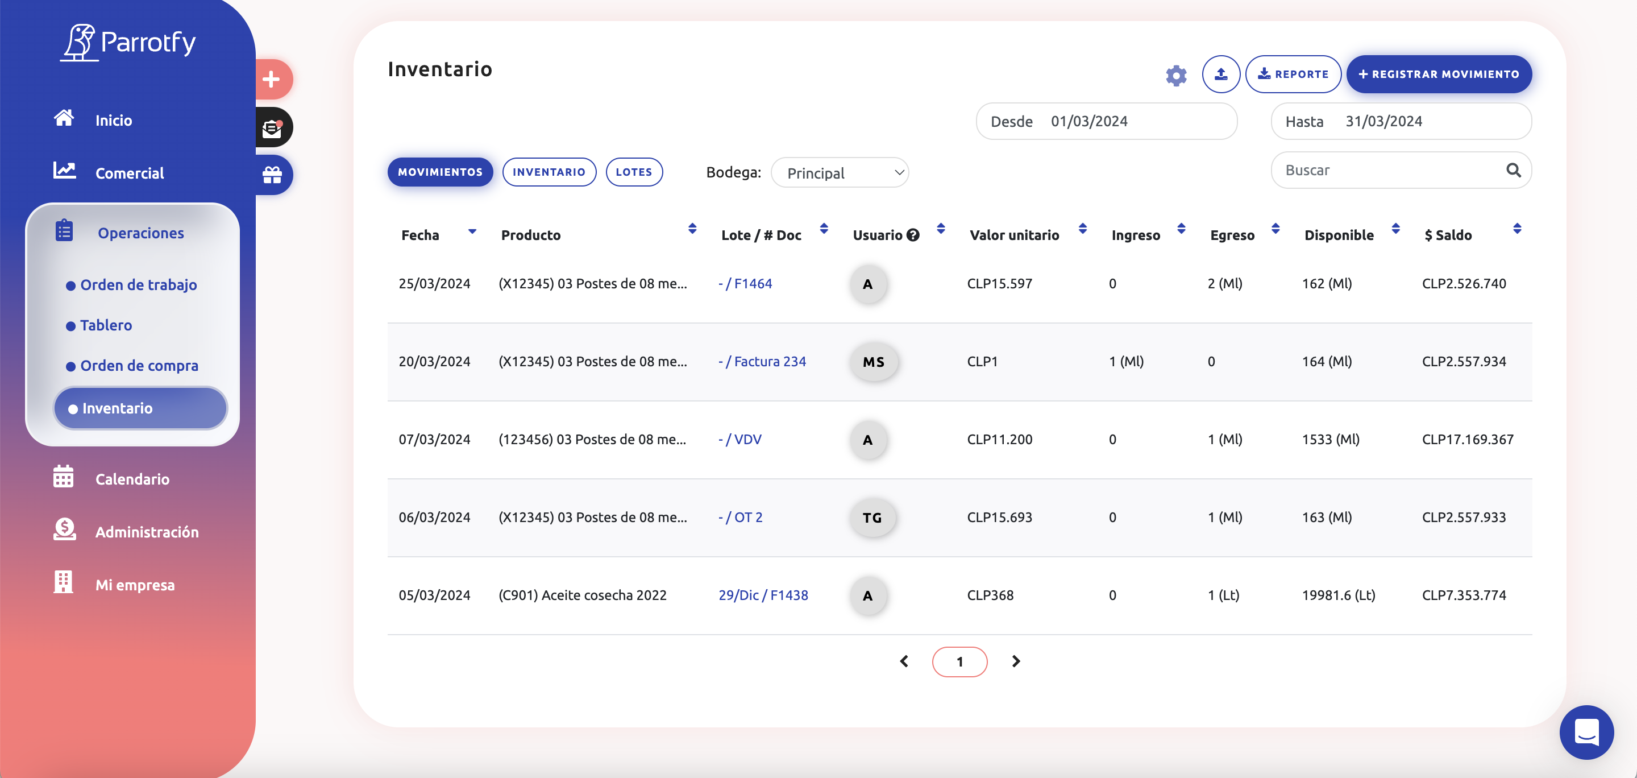
Task: Click user avatar TG on 06/03/2024 row
Action: 872,518
